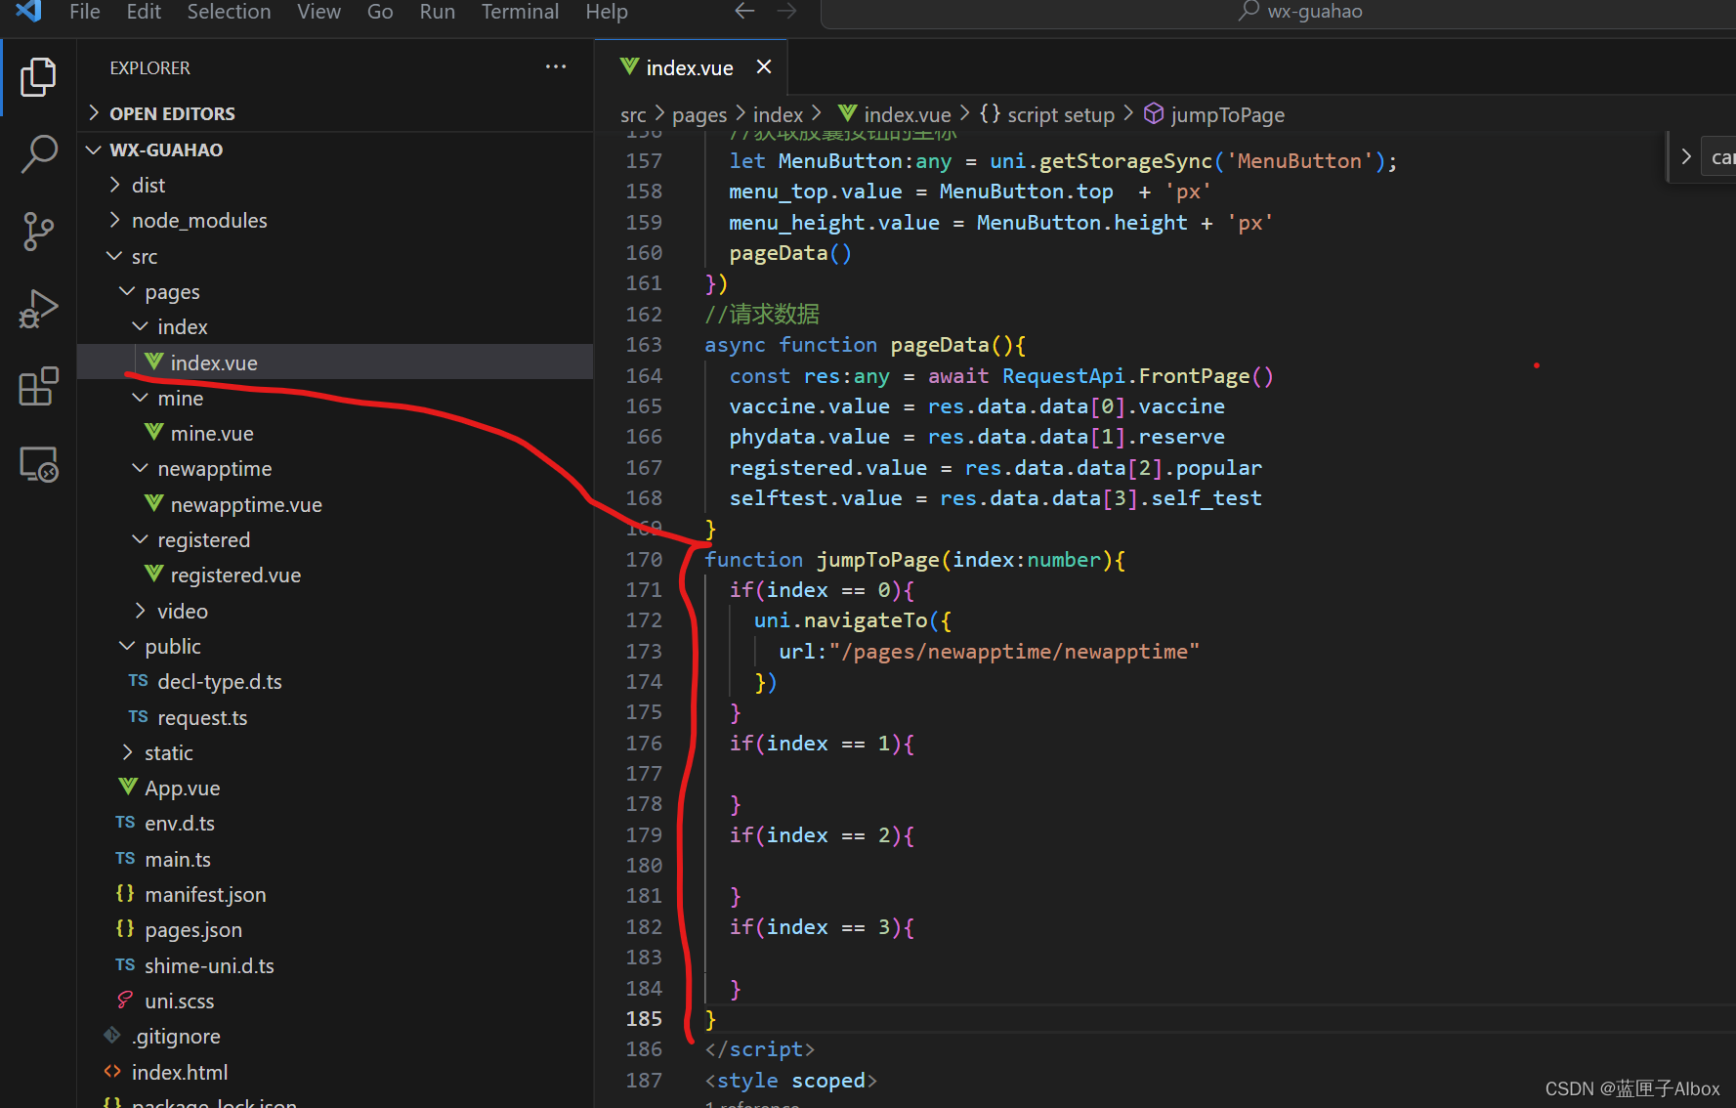Image resolution: width=1736 pixels, height=1108 pixels.
Task: Click the TS icon of request.ts
Action: (x=139, y=716)
